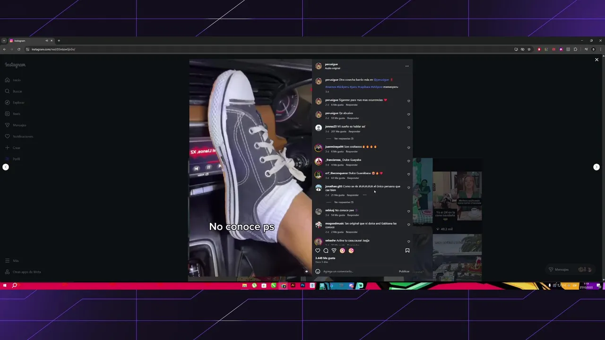Viewport: 605px width, 340px height.
Task: Open the comment speech-bubble icon below comments
Action: point(326,251)
